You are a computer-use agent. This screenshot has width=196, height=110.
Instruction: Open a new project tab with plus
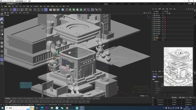[21, 4]
